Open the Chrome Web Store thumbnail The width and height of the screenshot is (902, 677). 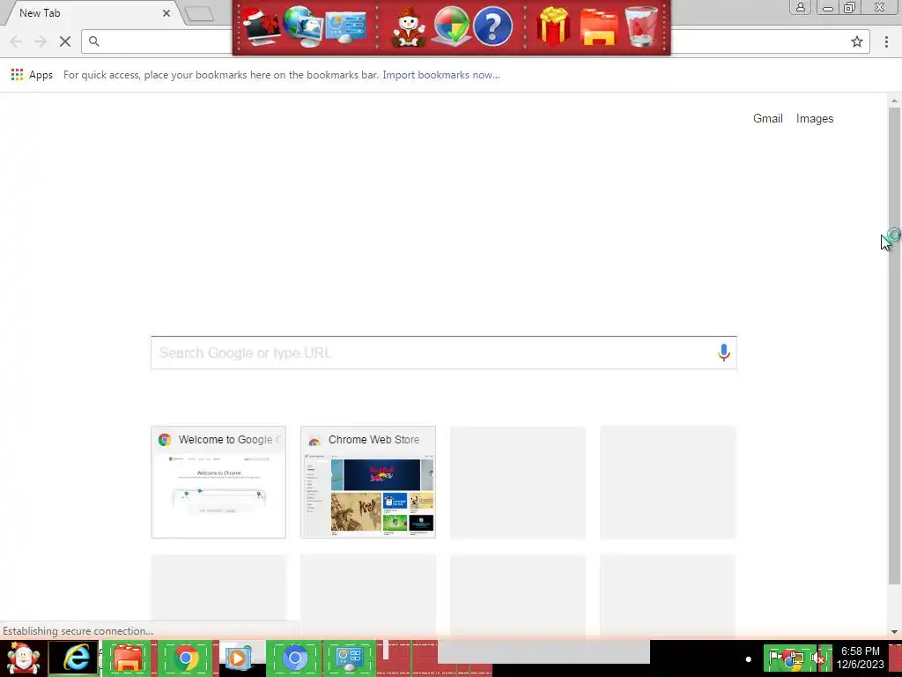click(x=368, y=482)
